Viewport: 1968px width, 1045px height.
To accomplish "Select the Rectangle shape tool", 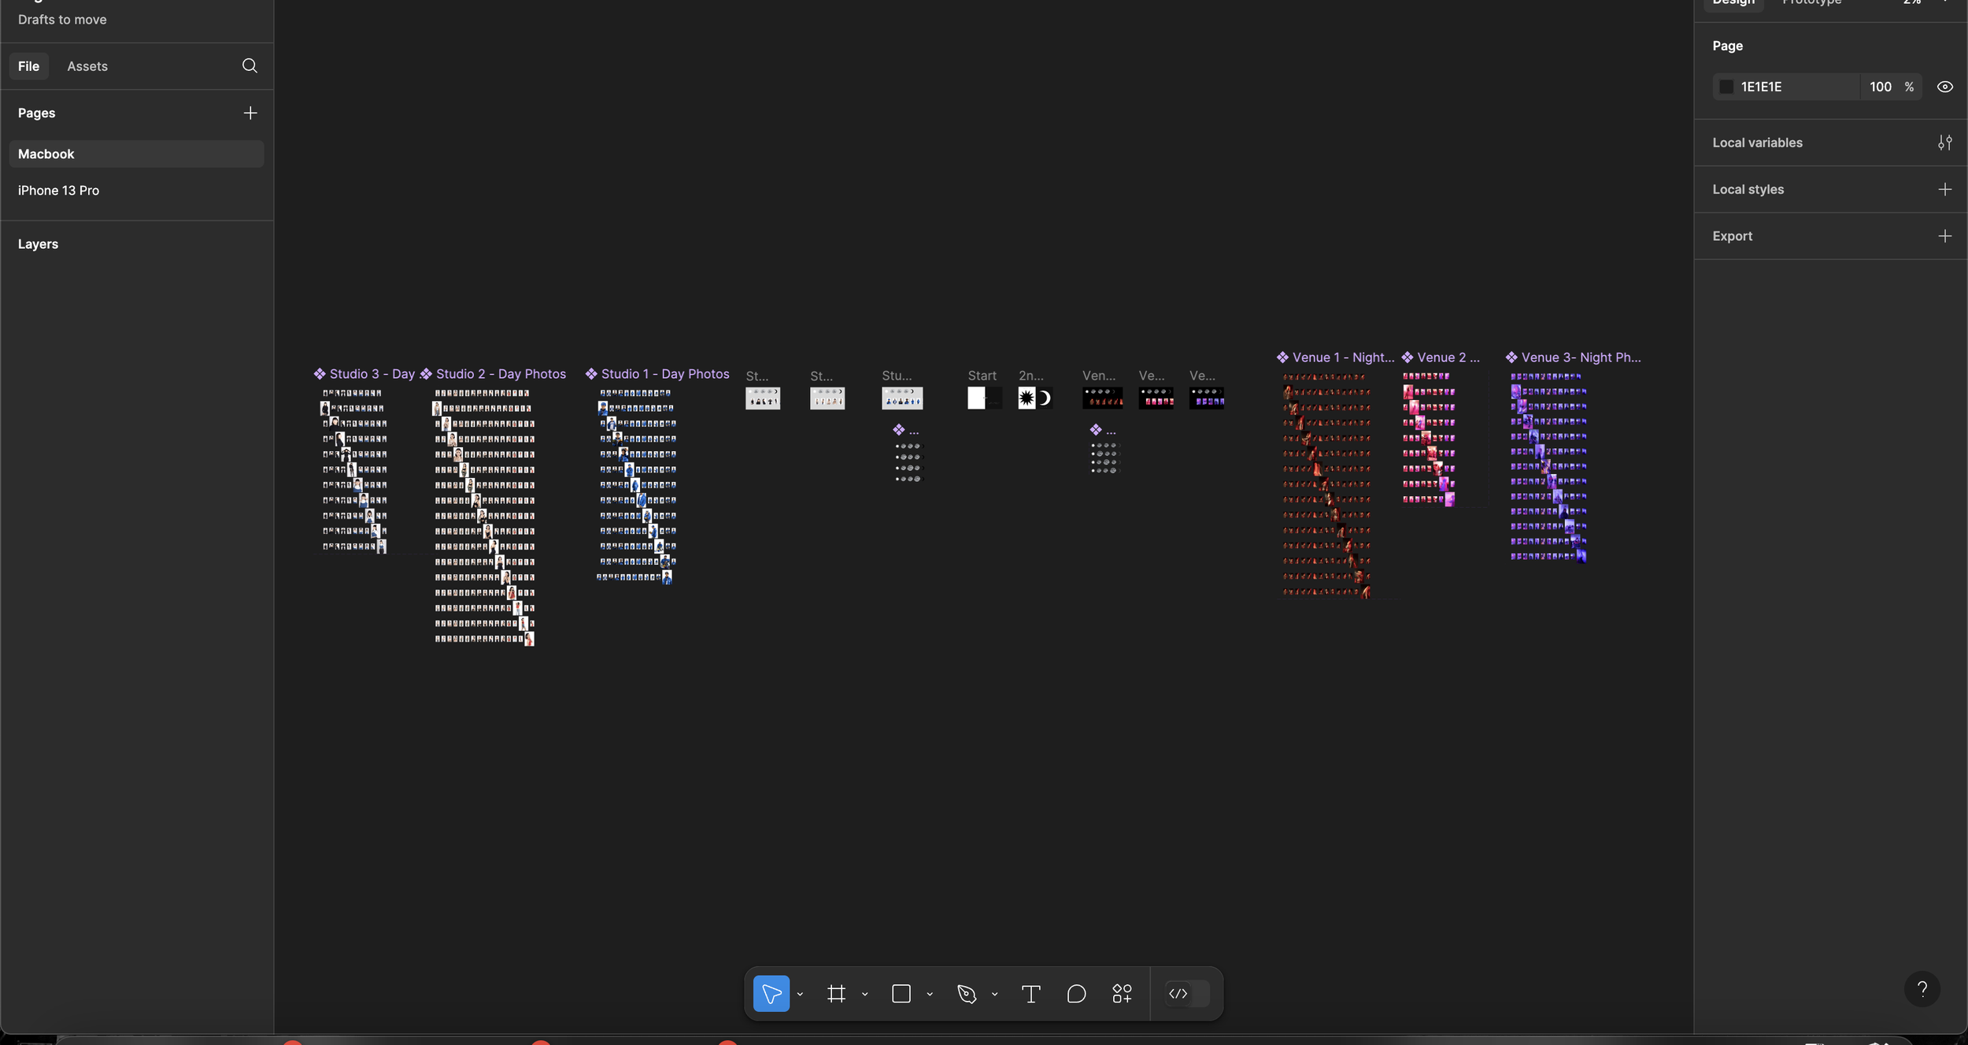I will click(901, 994).
